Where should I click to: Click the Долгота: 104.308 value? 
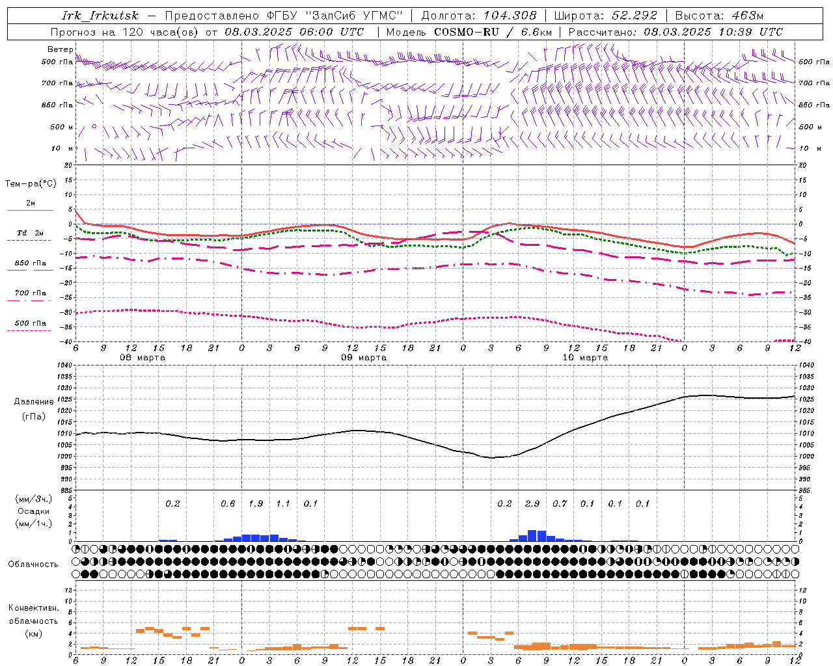point(479,16)
